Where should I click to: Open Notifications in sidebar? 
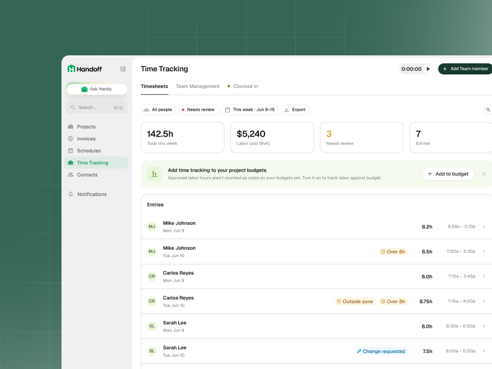click(97, 194)
